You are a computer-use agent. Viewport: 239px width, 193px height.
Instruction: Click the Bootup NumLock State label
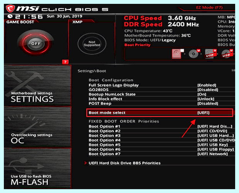pyautogui.click(x=112, y=94)
